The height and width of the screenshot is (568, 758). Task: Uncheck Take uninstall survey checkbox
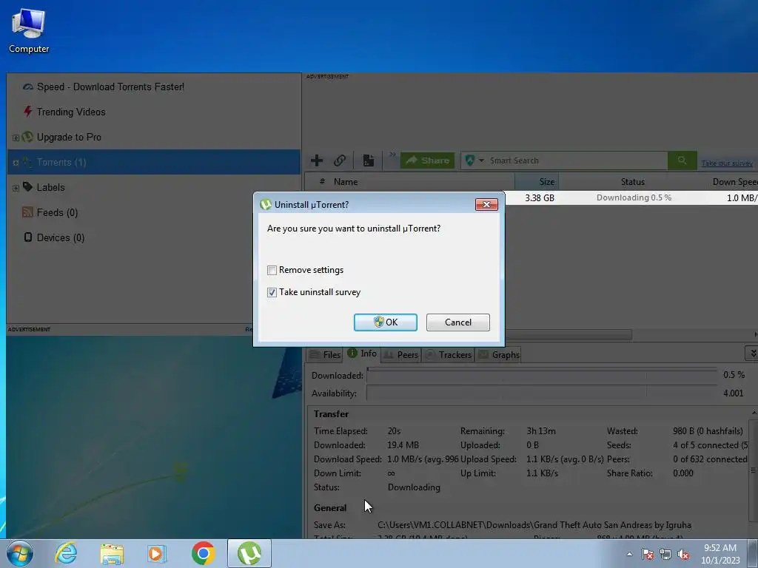pyautogui.click(x=272, y=292)
